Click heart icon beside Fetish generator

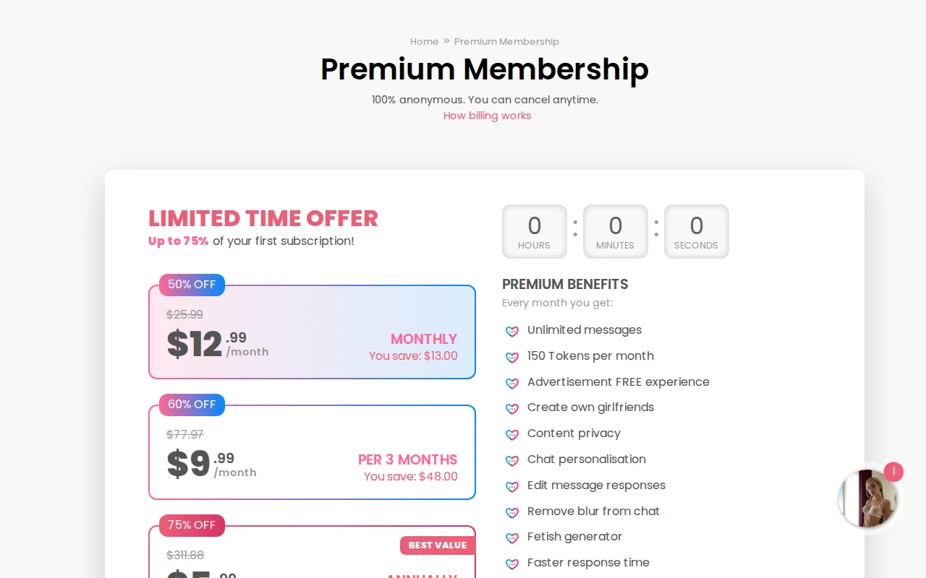tap(512, 538)
